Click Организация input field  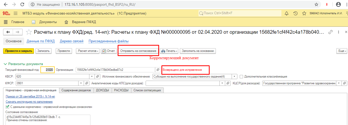tap(115, 70)
